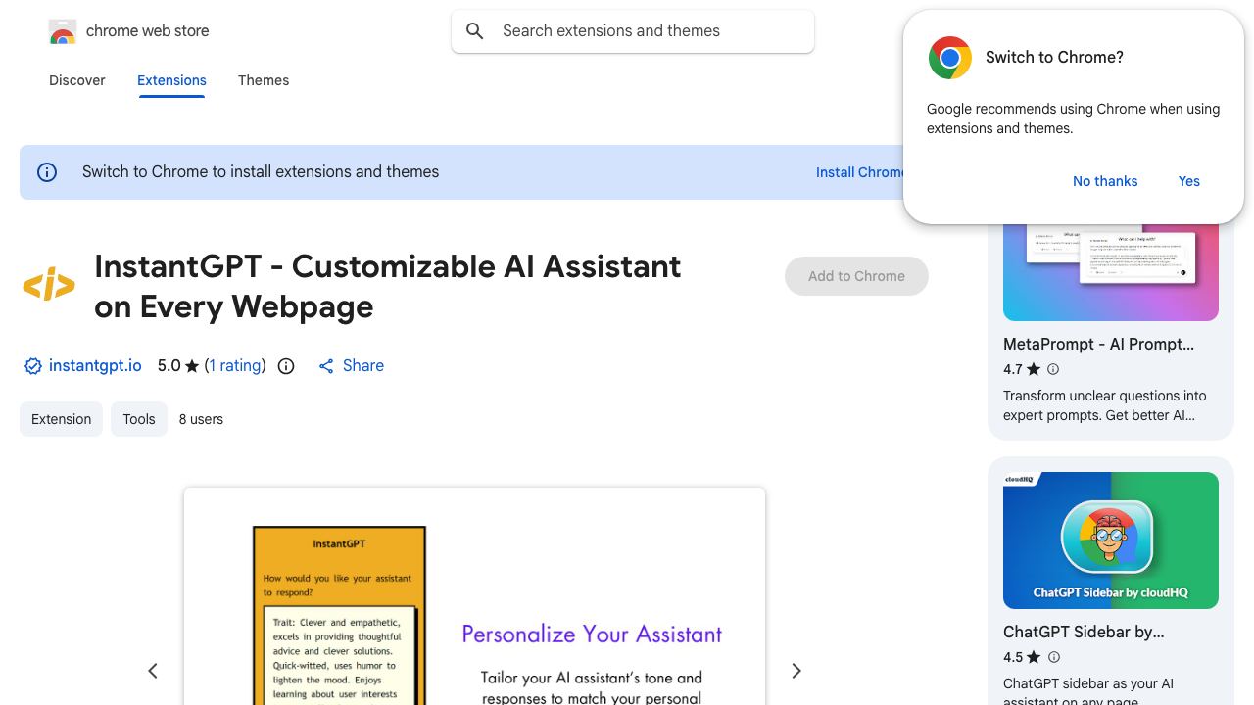The width and height of the screenshot is (1254, 705).
Task: Click the banner message about switching to Chrome
Action: pyautogui.click(x=261, y=172)
